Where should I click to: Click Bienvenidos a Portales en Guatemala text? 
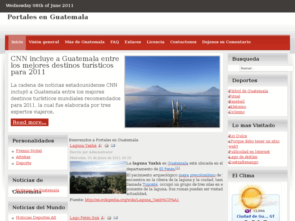[103, 140]
